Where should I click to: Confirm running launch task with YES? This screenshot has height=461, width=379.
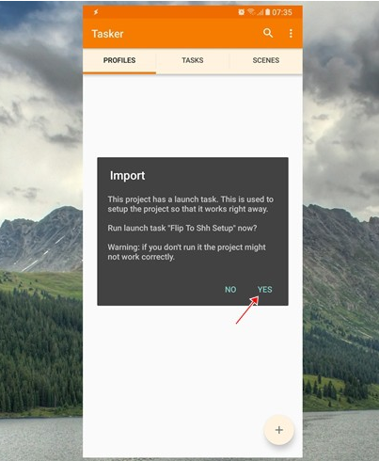click(x=265, y=289)
